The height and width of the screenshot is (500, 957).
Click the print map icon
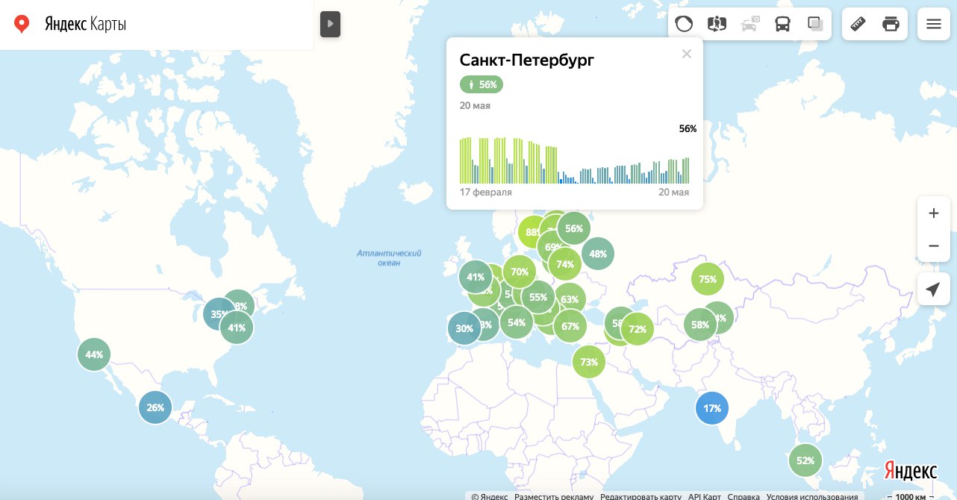pos(891,24)
